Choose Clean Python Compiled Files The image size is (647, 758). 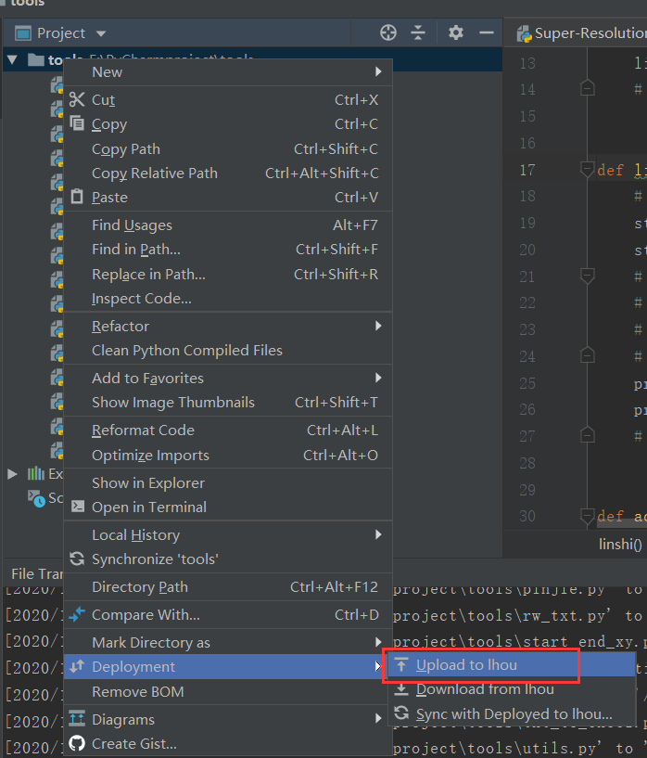point(228,351)
